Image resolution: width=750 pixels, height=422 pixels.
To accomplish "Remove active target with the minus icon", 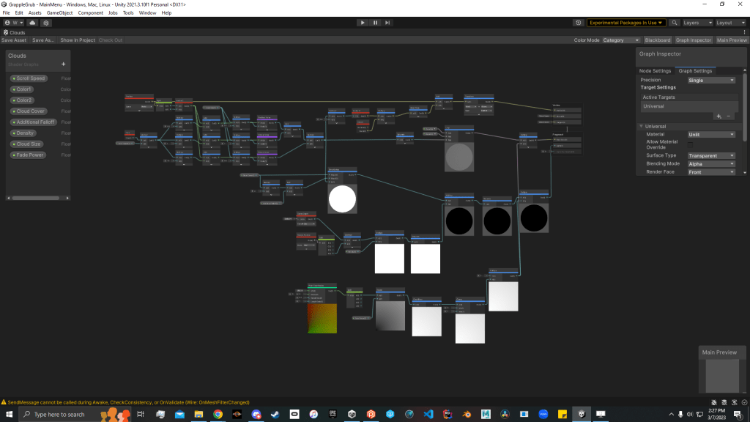I will click(x=729, y=116).
